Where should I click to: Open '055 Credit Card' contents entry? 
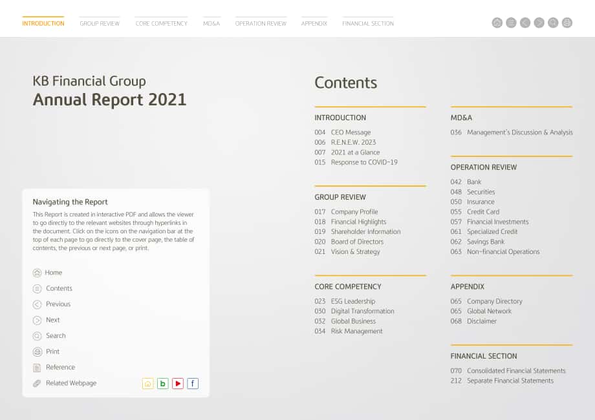coord(475,212)
